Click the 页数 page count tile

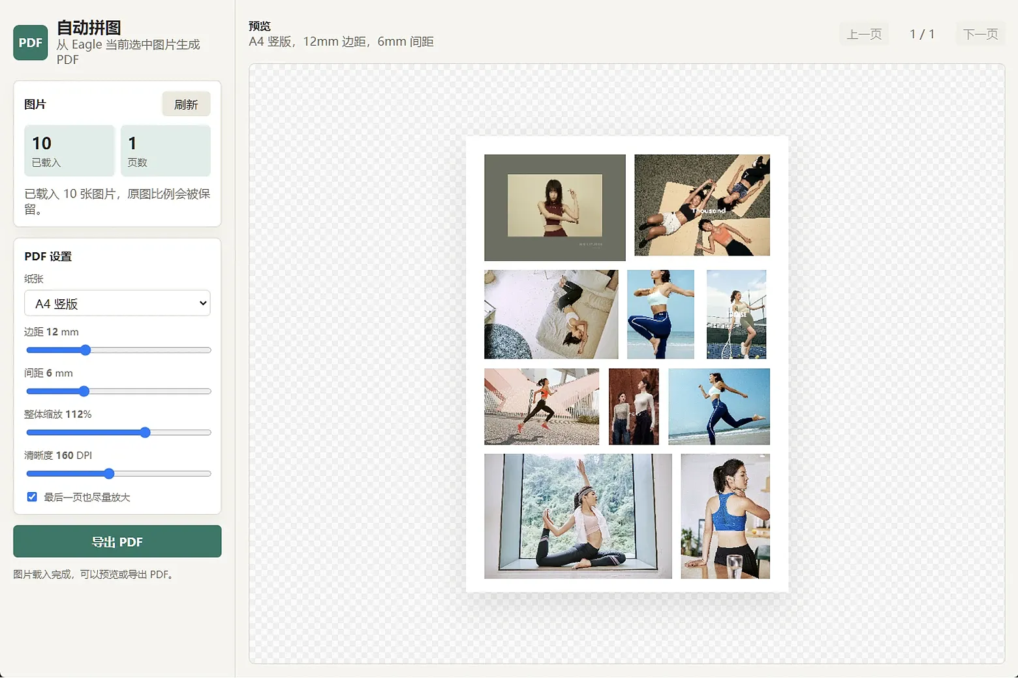[x=166, y=151]
